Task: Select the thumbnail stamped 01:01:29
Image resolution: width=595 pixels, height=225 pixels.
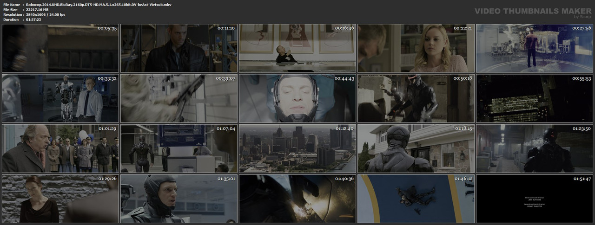Action: [x=60, y=148]
